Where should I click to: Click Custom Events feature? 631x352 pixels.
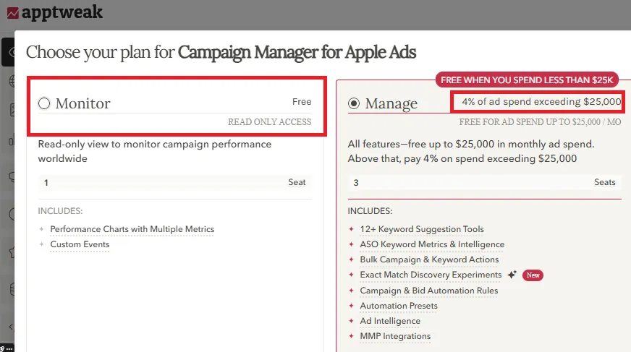click(x=80, y=244)
